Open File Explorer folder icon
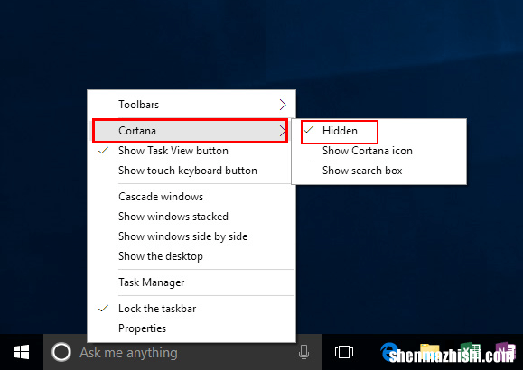 click(430, 351)
